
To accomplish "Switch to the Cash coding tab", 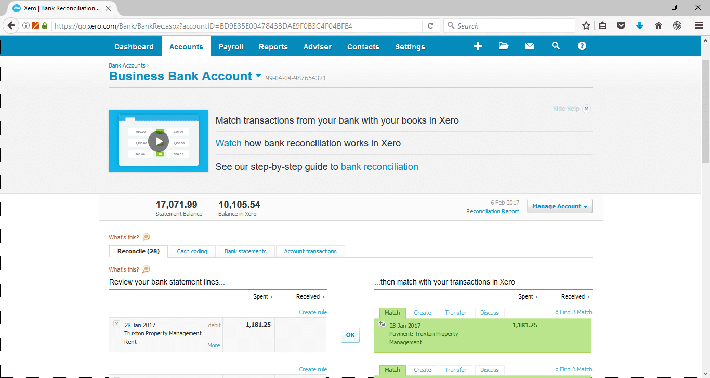I will pyautogui.click(x=192, y=251).
